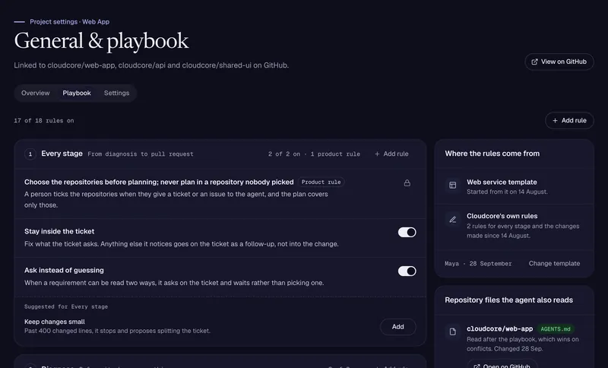Click the 'General & playbook' page title
This screenshot has height=368, width=608.
(101, 41)
